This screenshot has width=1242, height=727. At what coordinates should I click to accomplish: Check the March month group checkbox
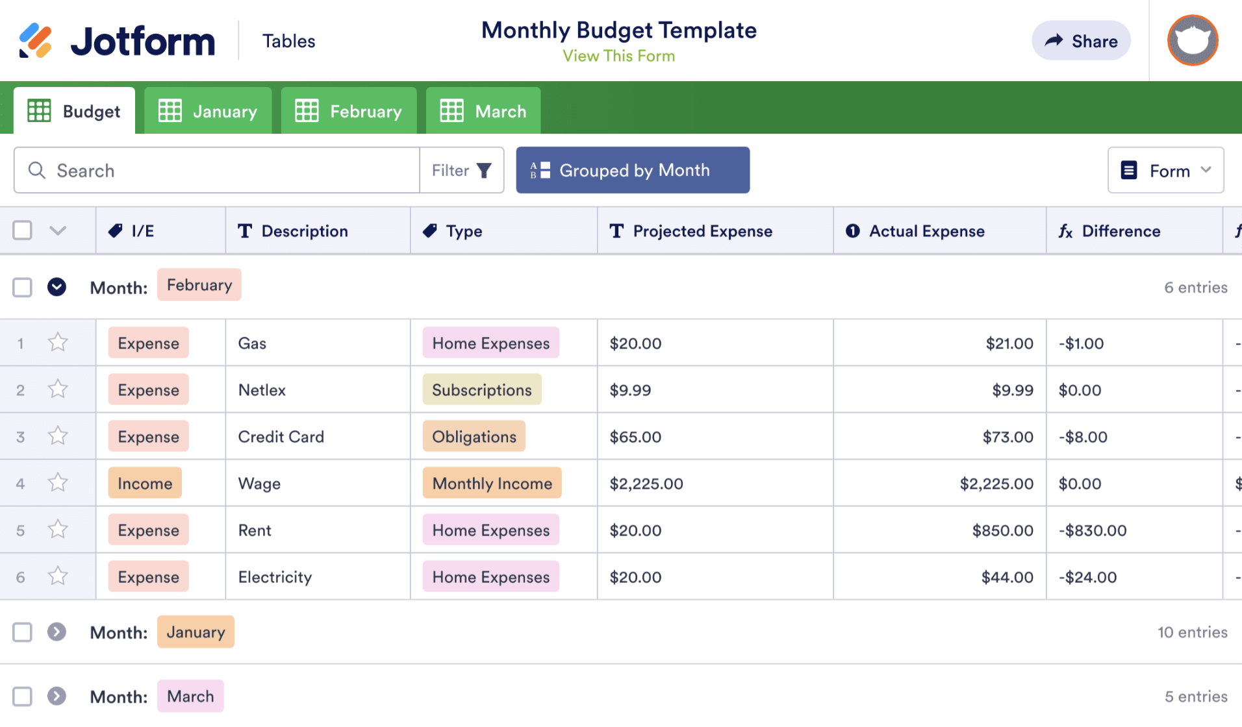coord(23,696)
